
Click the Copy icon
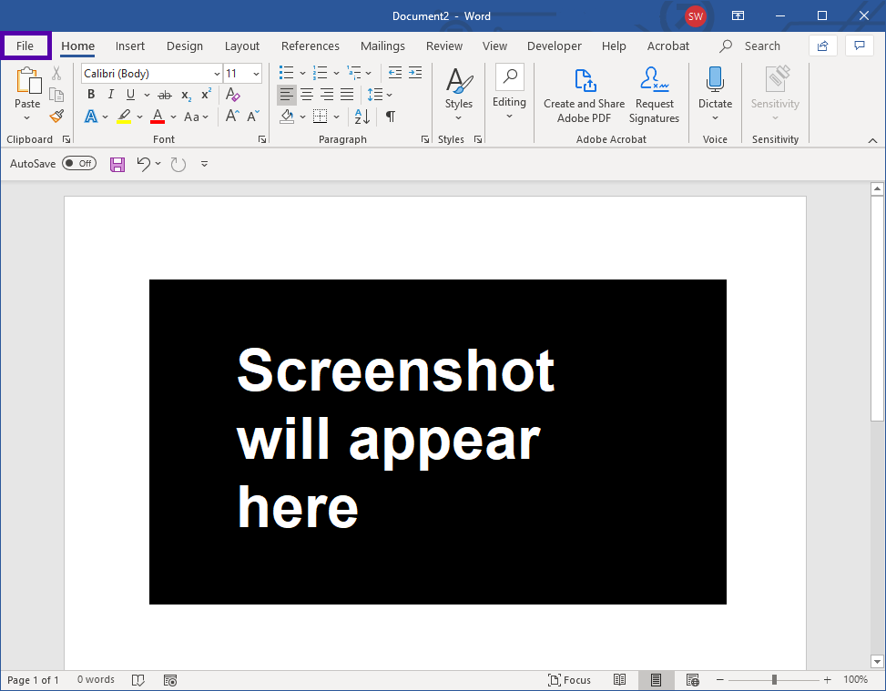tap(56, 95)
